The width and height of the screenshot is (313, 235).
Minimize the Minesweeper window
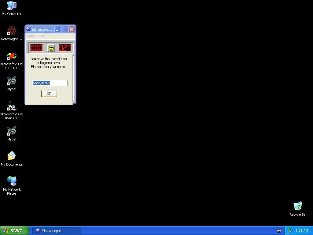(57, 29)
